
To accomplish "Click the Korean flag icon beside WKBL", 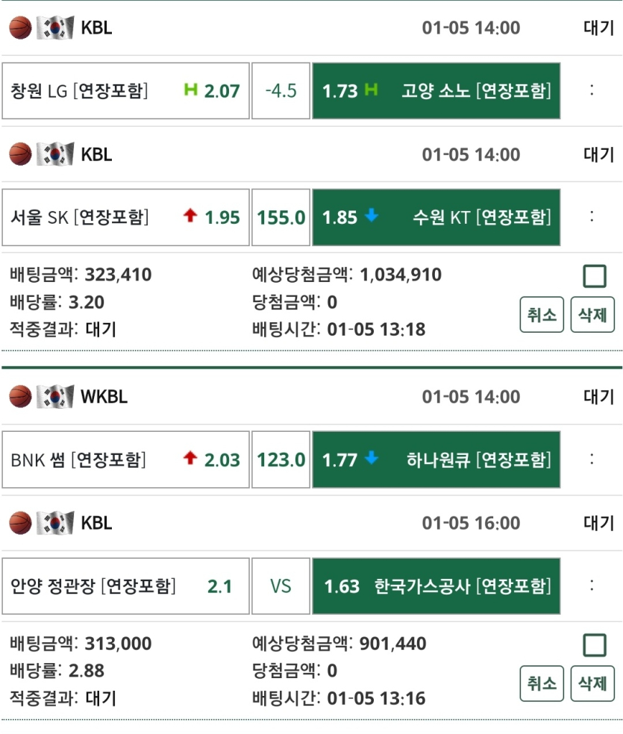I will click(x=55, y=396).
